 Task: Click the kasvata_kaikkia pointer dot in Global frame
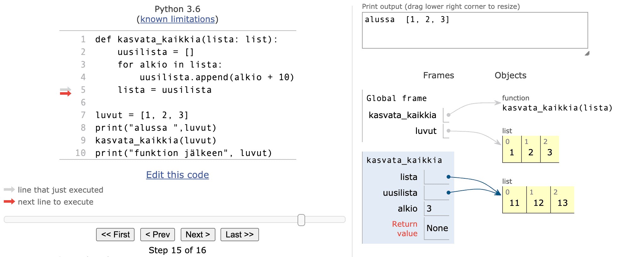click(x=448, y=115)
